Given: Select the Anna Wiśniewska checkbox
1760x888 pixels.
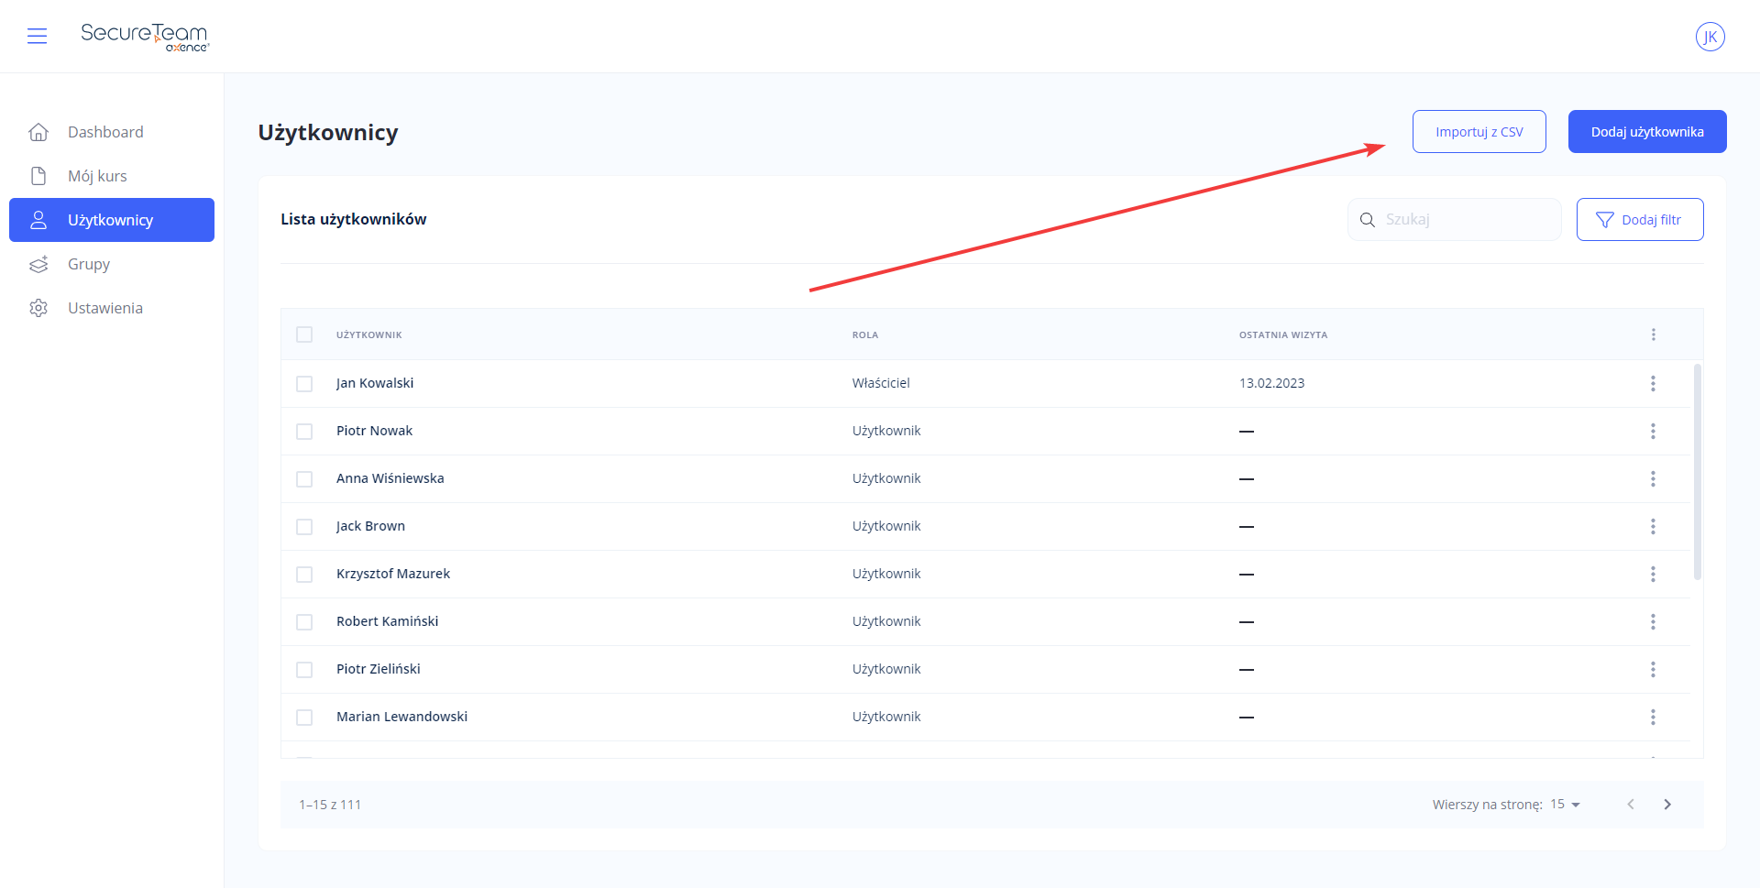Looking at the screenshot, I should [x=304, y=478].
